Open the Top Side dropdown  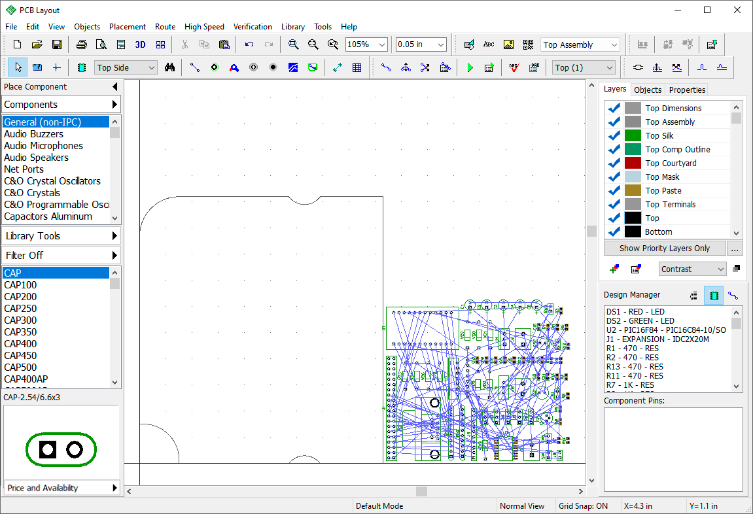pyautogui.click(x=152, y=67)
